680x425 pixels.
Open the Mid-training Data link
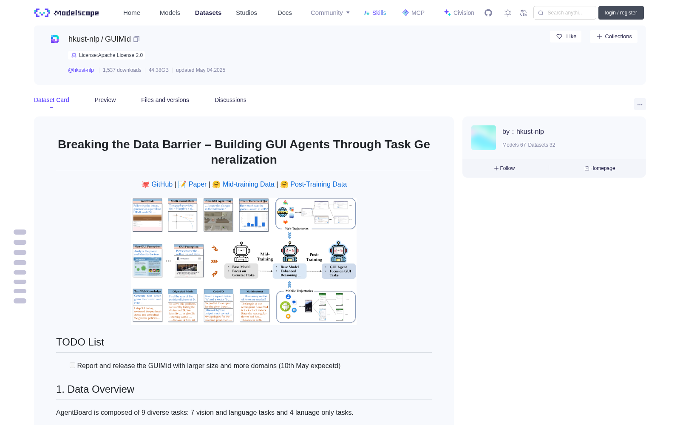coord(249,184)
